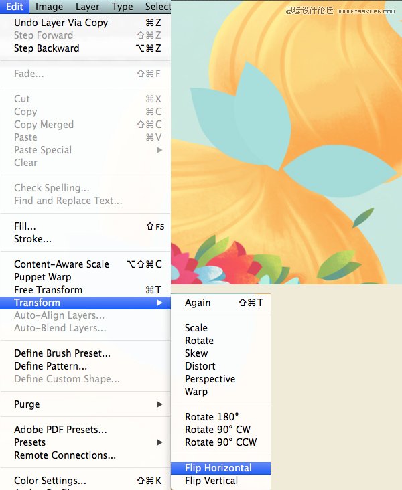The image size is (402, 490).
Task: Click the Cut entry
Action: click(x=85, y=99)
